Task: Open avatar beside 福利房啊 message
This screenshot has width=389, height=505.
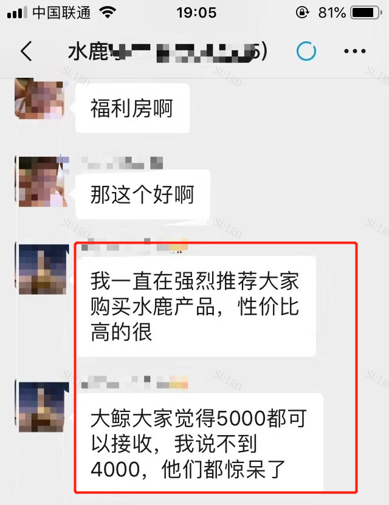Action: pos(40,98)
